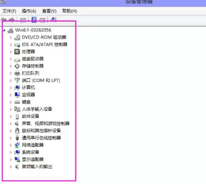Click the 通用串行总线控制器 USB icon
The height and width of the screenshot is (186, 206).
pyautogui.click(x=17, y=138)
